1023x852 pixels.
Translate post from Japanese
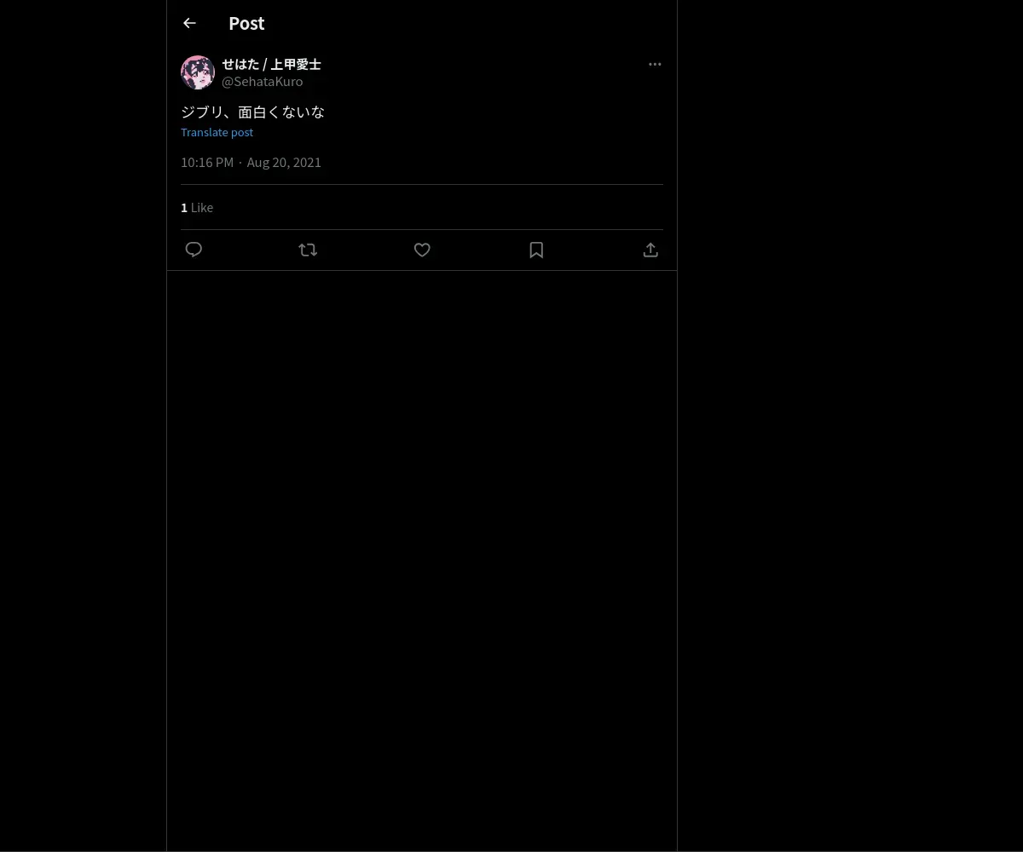pos(217,132)
